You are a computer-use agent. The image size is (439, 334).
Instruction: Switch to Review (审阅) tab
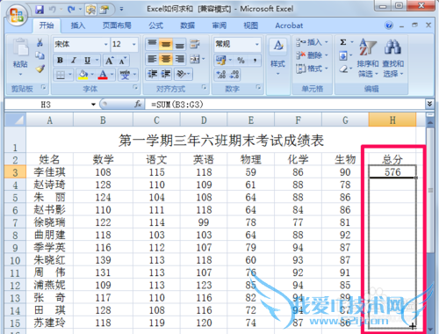(x=219, y=25)
